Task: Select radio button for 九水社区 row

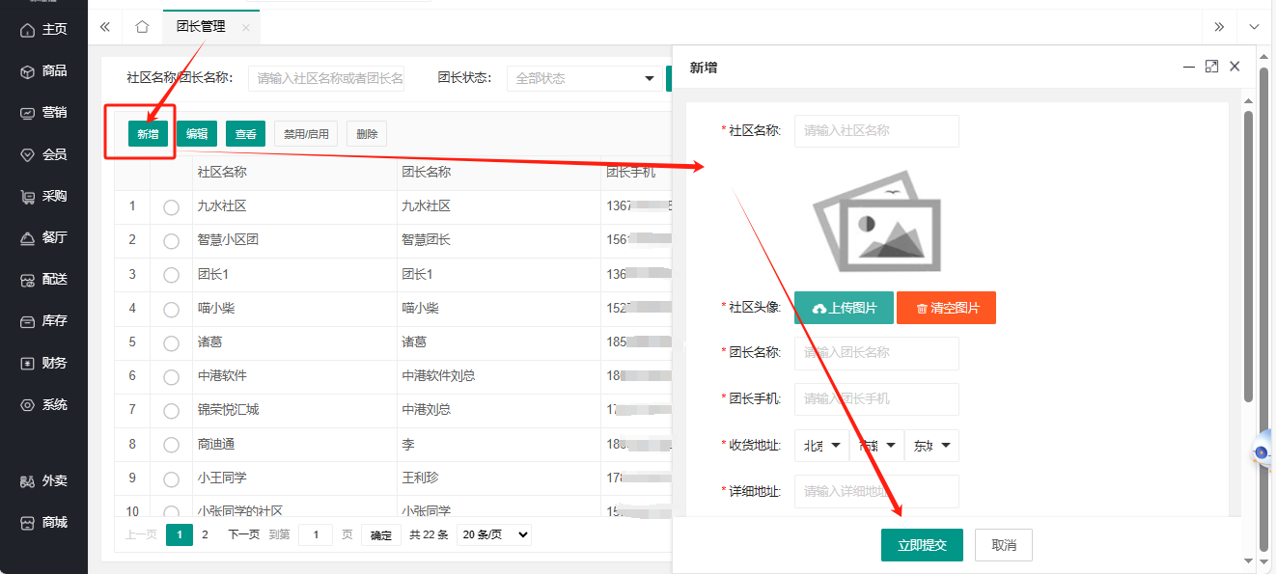Action: [x=171, y=207]
